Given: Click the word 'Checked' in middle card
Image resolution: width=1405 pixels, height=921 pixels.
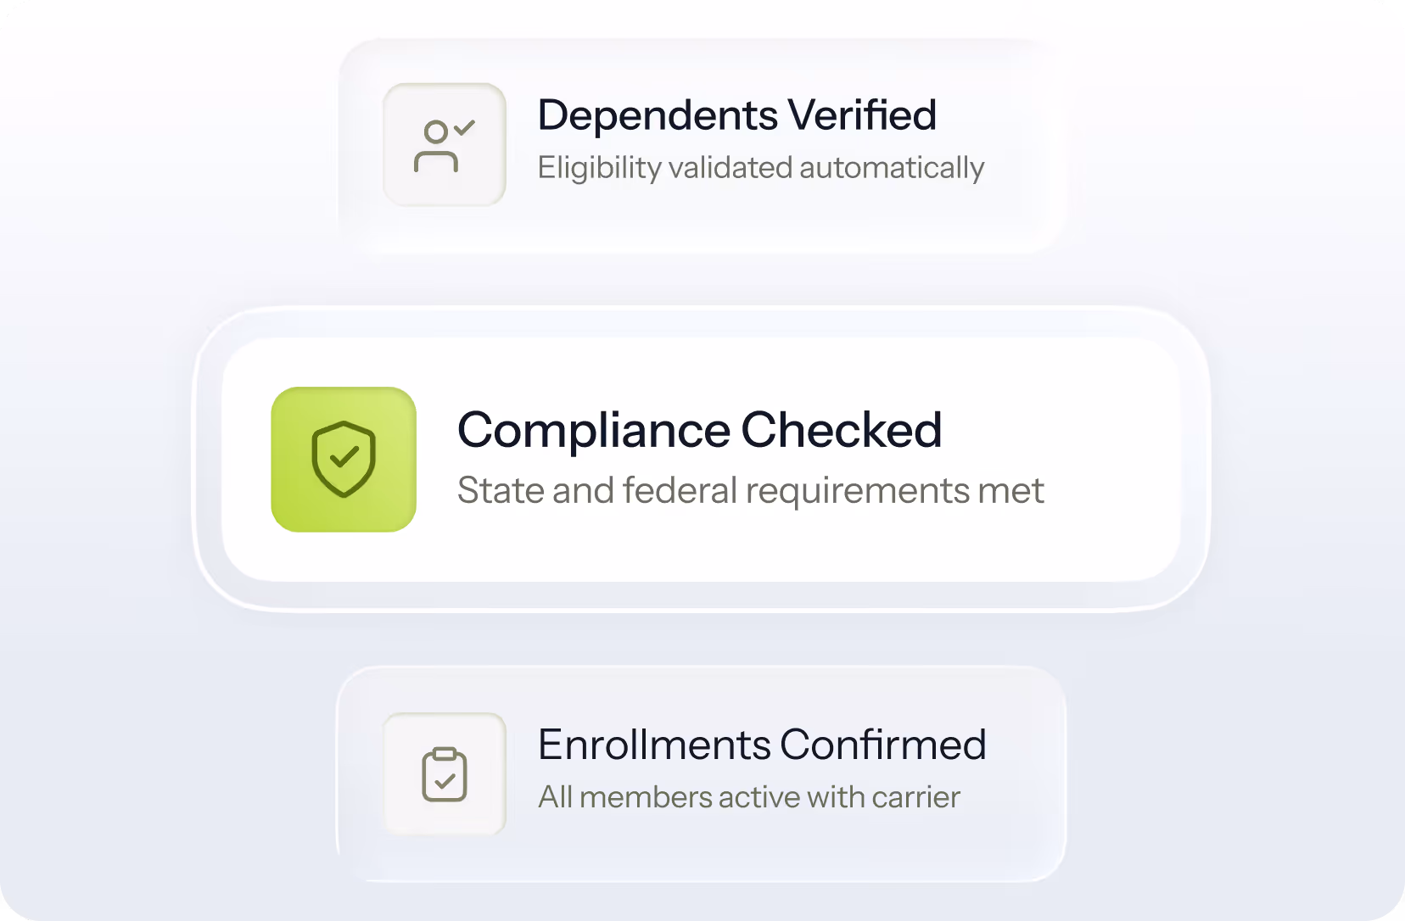Looking at the screenshot, I should (842, 430).
